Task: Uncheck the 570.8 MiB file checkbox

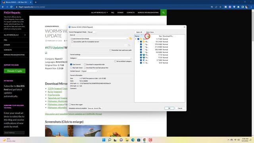Action: pyautogui.click(x=141, y=44)
